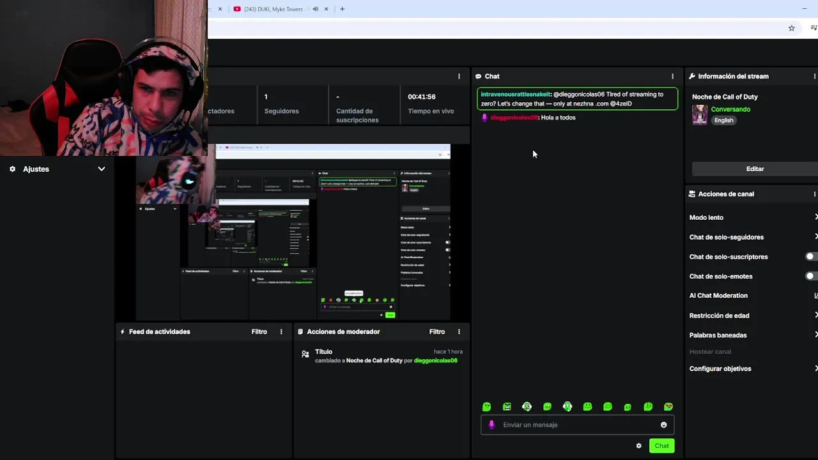Click the Seguidores count stat
The image size is (818, 460).
[x=281, y=103]
